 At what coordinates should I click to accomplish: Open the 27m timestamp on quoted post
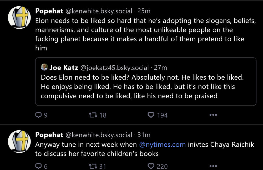160,68
